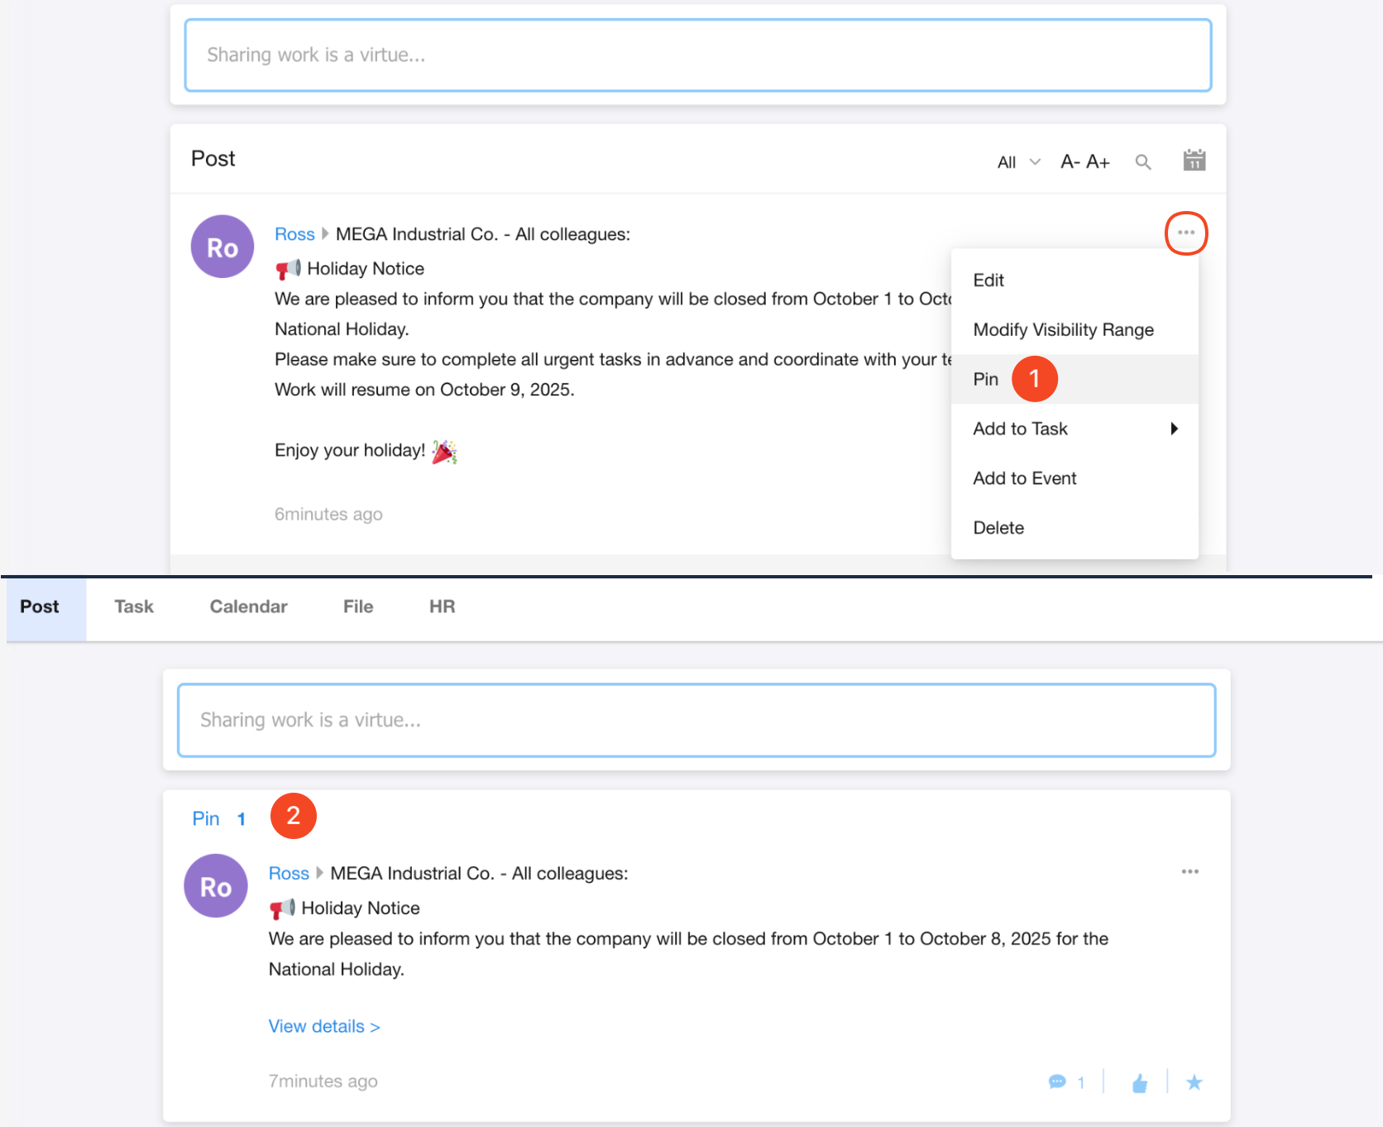Screen dimensions: 1383x1127
Task: Click the lower Sharing work input field
Action: 696,720
